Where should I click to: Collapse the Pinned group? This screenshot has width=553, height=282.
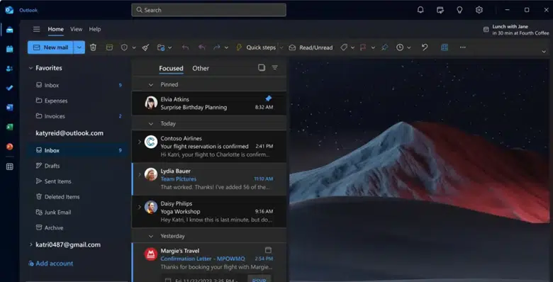(151, 84)
